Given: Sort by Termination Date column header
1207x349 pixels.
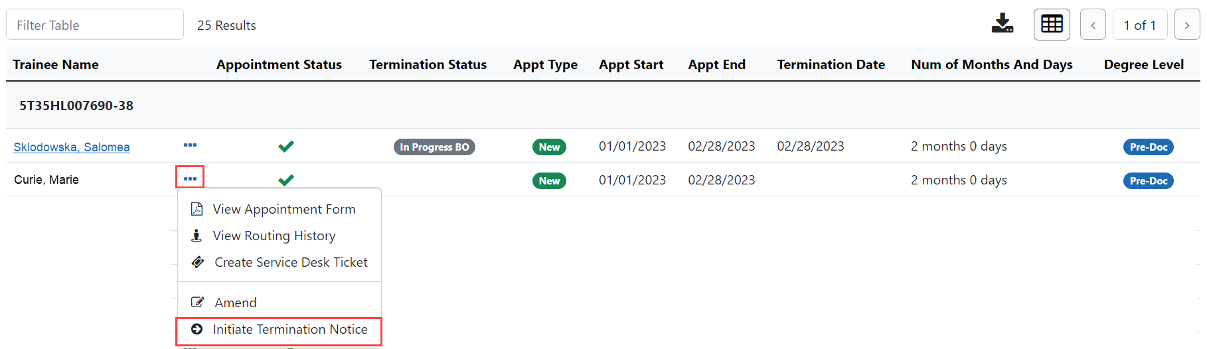Looking at the screenshot, I should (x=831, y=64).
